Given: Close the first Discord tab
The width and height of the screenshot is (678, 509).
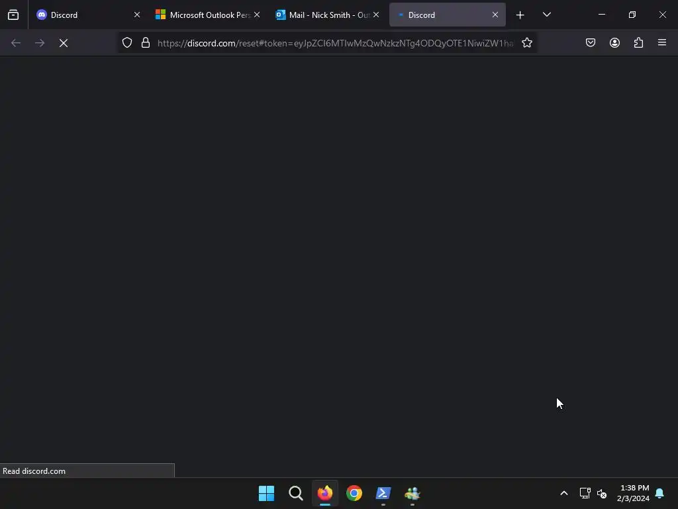Looking at the screenshot, I should (136, 15).
